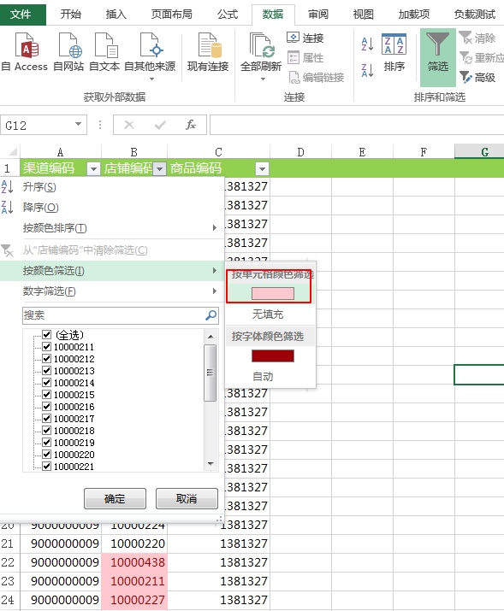Click the 取消 (Cancel) button
The height and width of the screenshot is (611, 504).
point(187,498)
